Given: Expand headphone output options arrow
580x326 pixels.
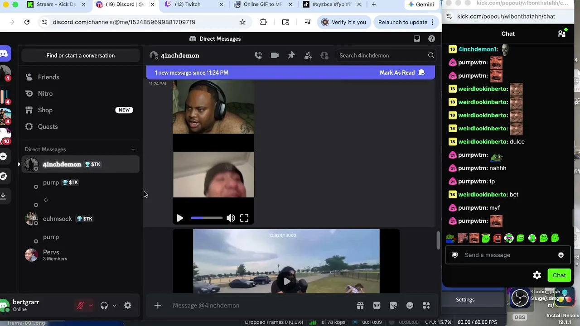Looking at the screenshot, I should [x=114, y=306].
